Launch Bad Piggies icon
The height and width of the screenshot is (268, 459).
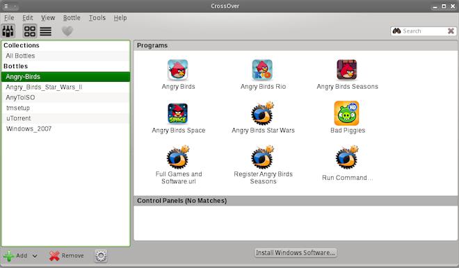(346, 113)
